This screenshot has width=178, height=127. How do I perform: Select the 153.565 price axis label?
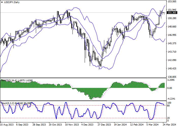[x=172, y=2]
